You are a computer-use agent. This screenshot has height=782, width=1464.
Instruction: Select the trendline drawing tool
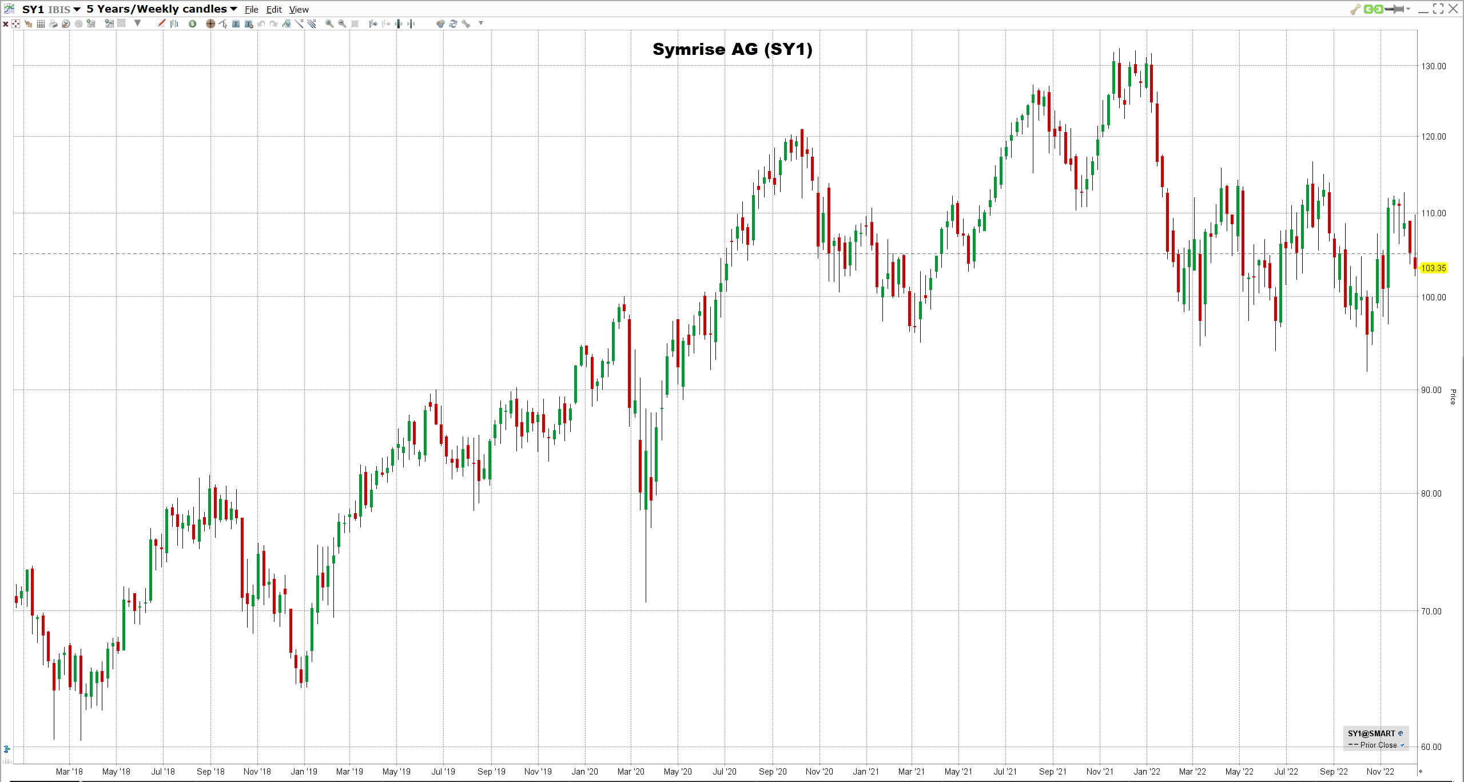(x=299, y=23)
